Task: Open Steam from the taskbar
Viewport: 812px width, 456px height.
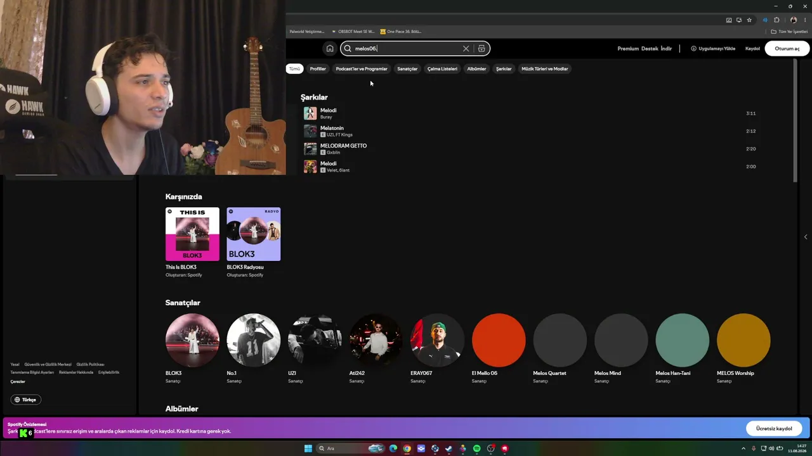Action: point(449,448)
